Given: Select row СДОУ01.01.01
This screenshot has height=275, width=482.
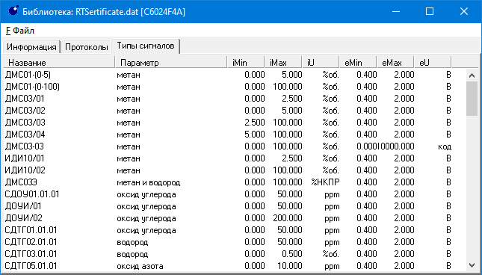Looking at the screenshot, I should (228, 194).
